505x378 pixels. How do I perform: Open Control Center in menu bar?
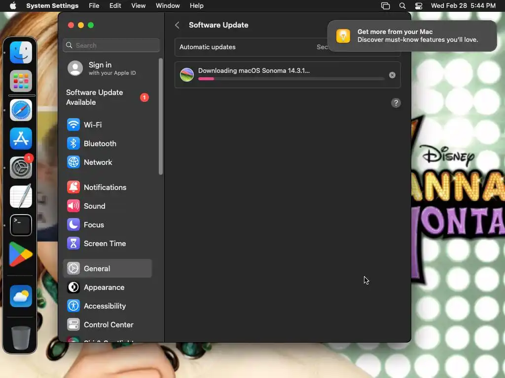click(x=418, y=6)
